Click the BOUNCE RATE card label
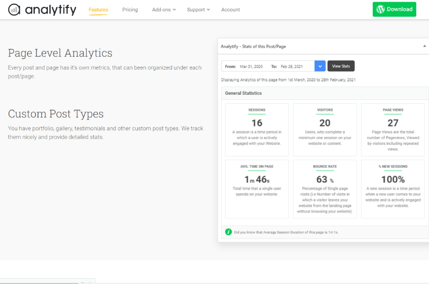429x284 pixels. [x=325, y=167]
